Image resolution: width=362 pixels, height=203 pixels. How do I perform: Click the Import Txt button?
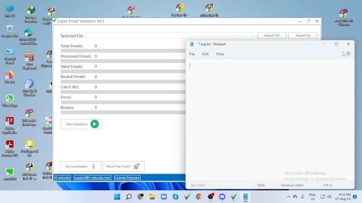303,36
